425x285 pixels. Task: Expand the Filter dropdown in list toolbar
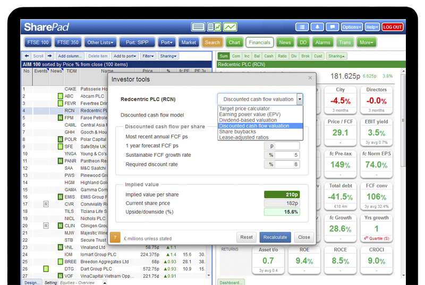tap(148, 56)
